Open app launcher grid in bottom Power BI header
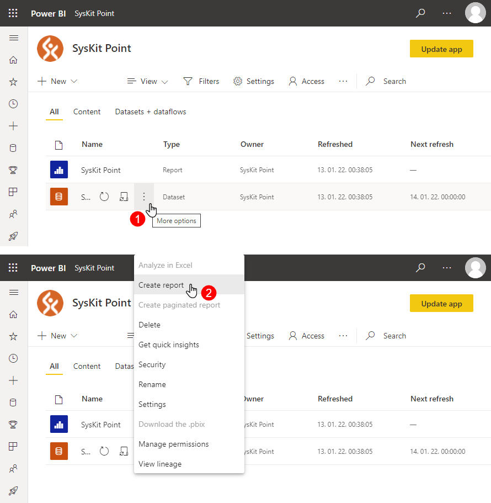Screen dimensions: 491x503 point(13,268)
